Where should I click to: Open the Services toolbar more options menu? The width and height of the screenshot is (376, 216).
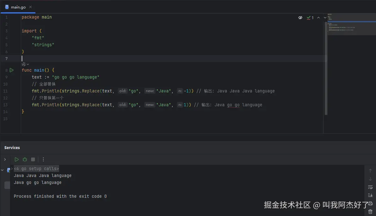[x=43, y=159]
